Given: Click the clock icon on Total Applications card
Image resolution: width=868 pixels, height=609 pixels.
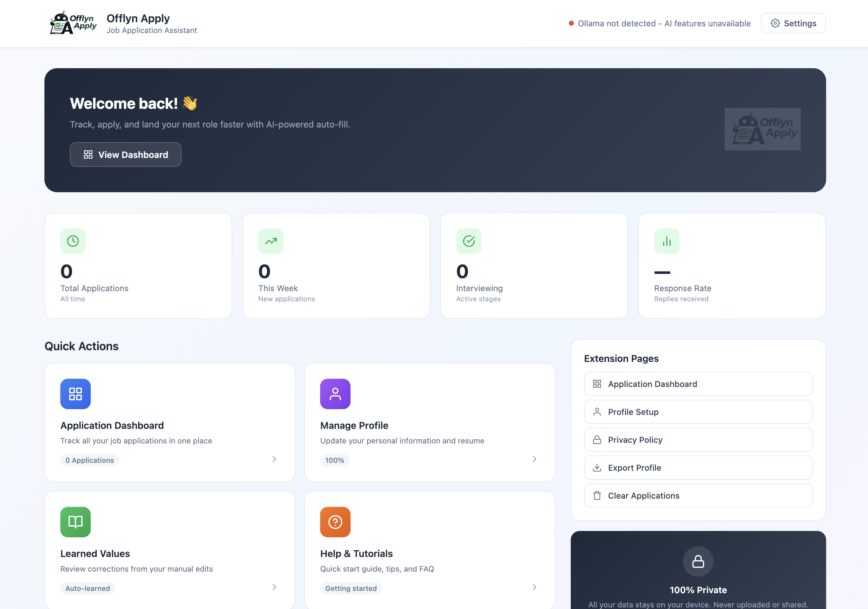Looking at the screenshot, I should click(73, 241).
